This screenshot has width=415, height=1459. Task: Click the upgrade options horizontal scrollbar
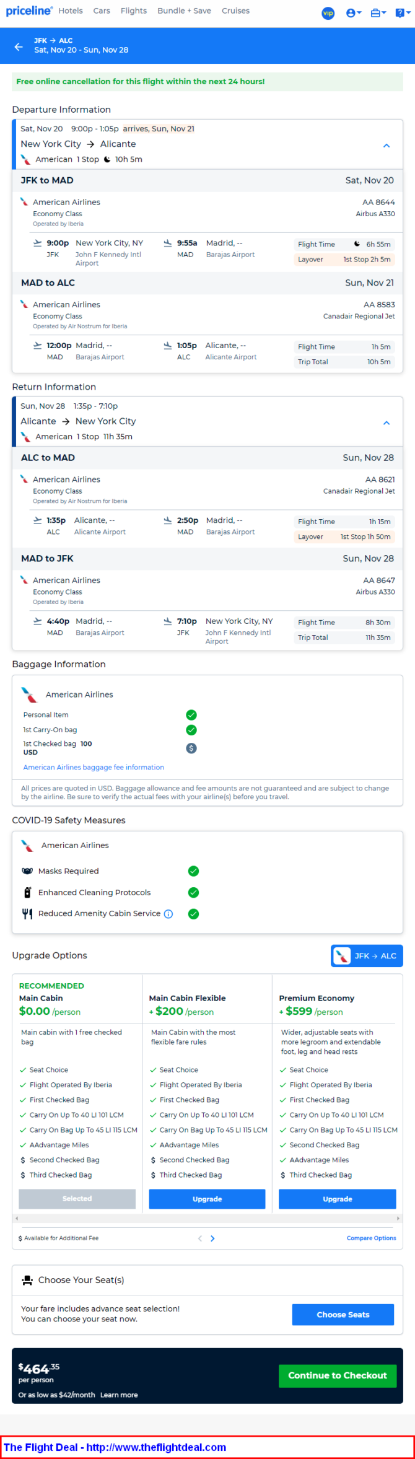(207, 1218)
